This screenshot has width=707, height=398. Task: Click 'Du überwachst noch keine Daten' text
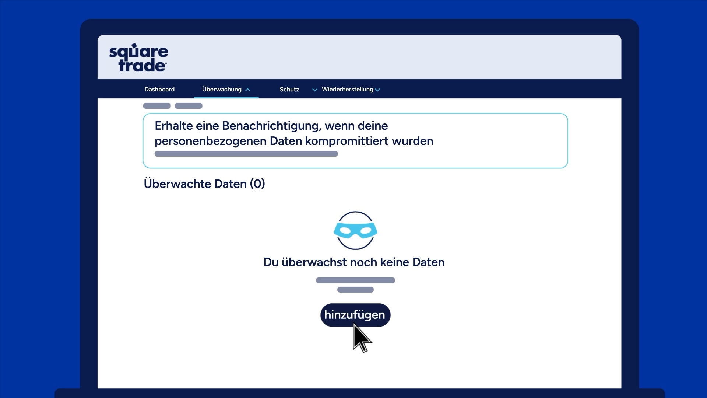pyautogui.click(x=354, y=262)
